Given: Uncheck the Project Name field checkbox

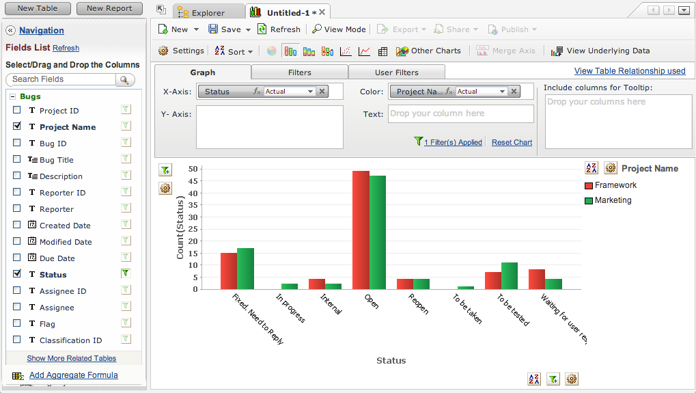Looking at the screenshot, I should [17, 126].
